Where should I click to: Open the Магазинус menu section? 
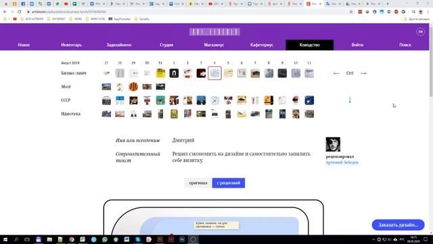[x=214, y=45]
